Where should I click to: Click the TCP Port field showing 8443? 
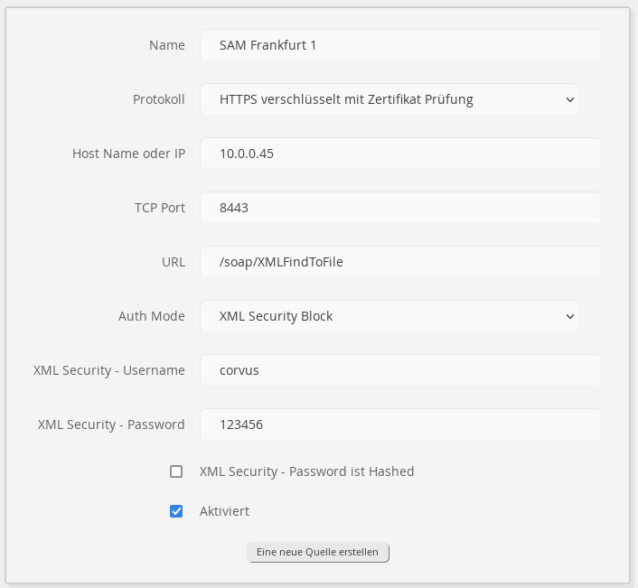point(399,208)
